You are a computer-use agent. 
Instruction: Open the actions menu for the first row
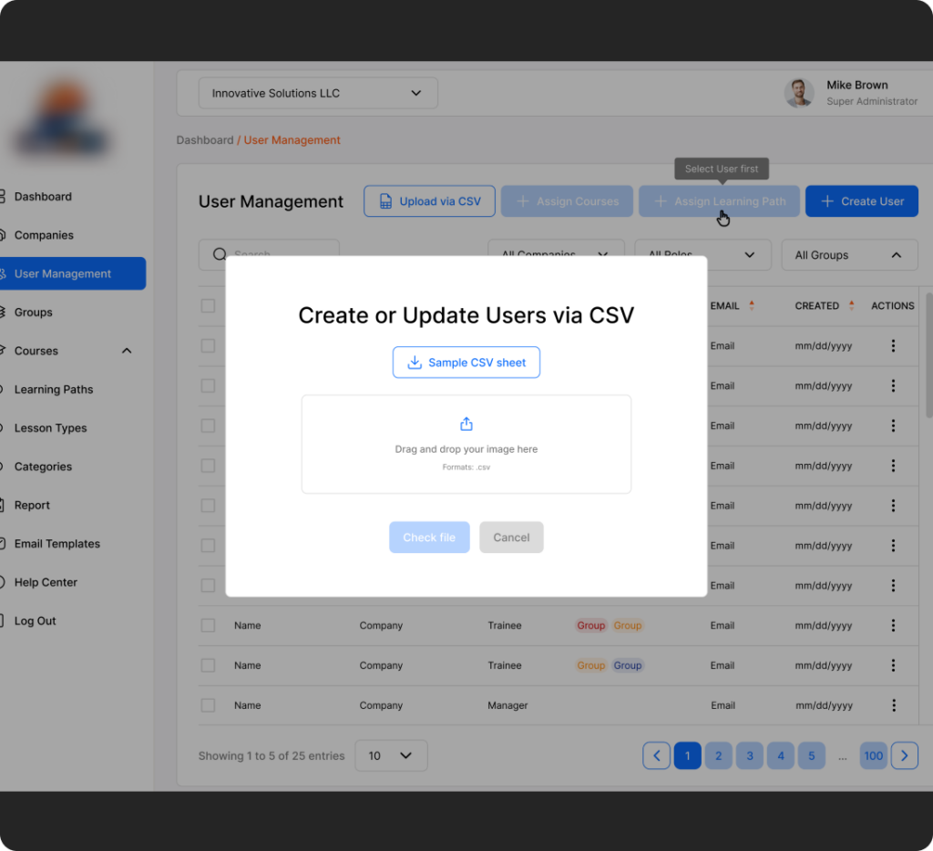pyautogui.click(x=893, y=345)
